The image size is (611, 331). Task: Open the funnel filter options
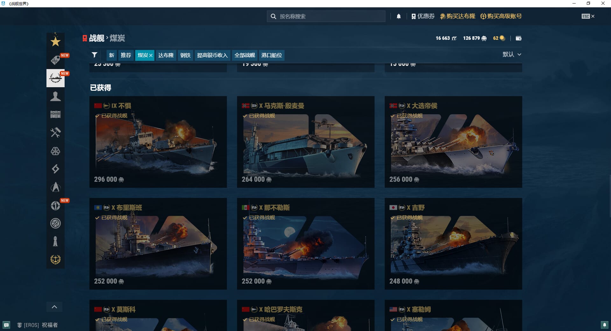94,55
